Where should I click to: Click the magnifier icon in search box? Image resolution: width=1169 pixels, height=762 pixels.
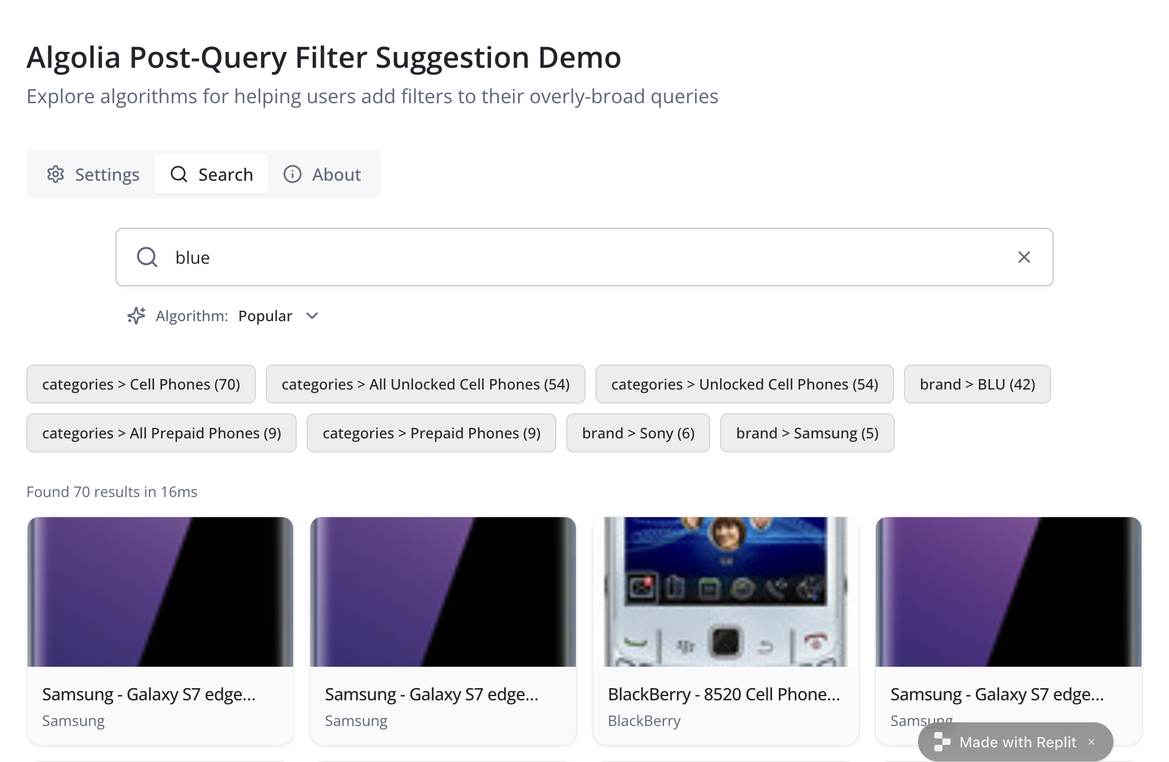[x=147, y=257]
